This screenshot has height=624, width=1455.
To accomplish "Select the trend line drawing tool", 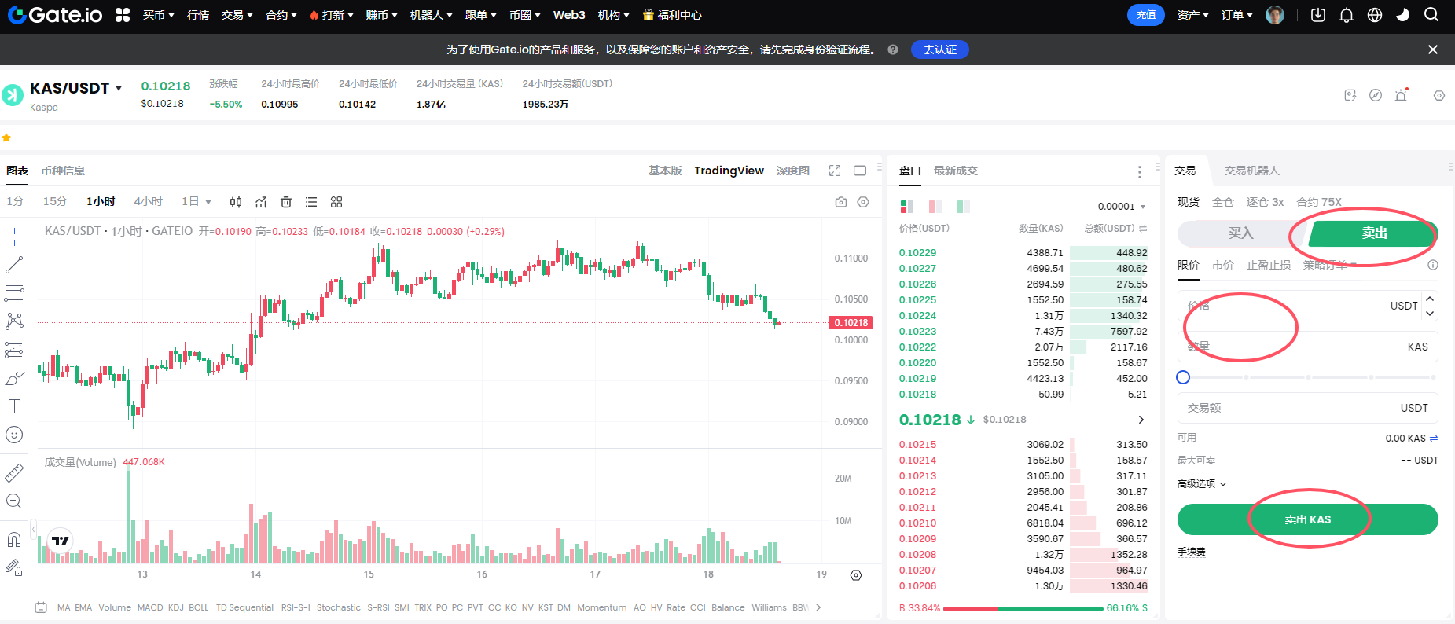I will [x=14, y=265].
